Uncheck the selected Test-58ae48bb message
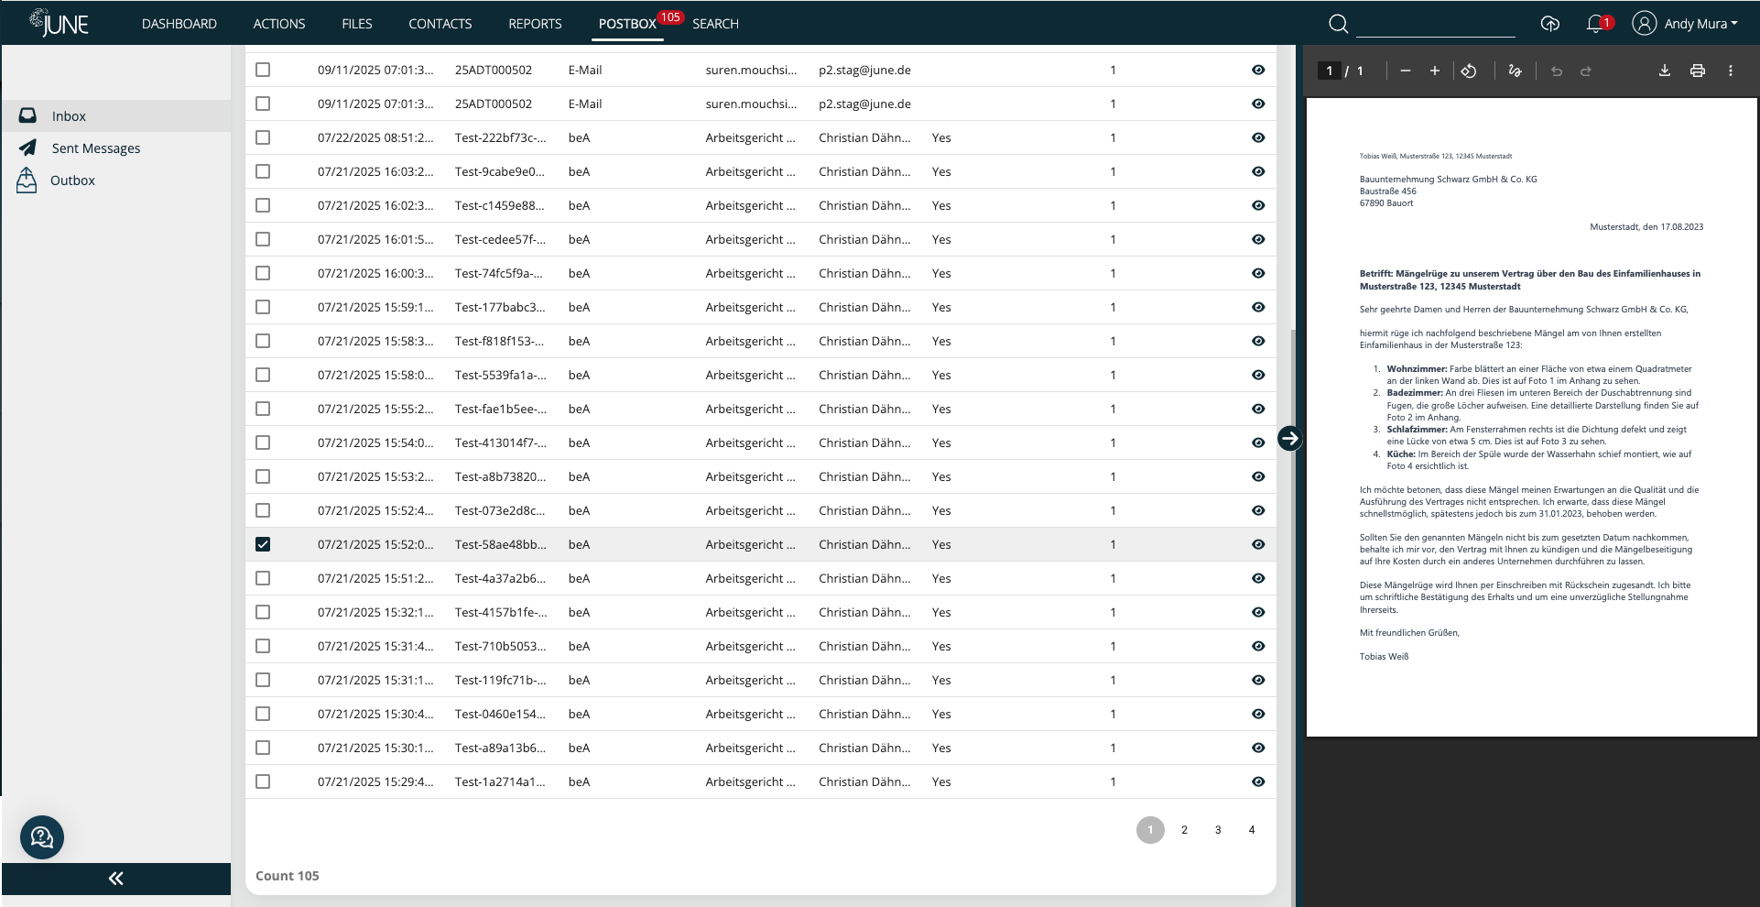 click(x=264, y=543)
